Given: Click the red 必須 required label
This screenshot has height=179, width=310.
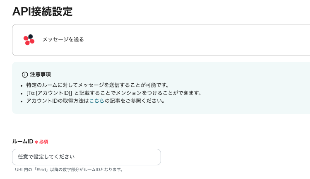Looking at the screenshot, I should 43,142.
